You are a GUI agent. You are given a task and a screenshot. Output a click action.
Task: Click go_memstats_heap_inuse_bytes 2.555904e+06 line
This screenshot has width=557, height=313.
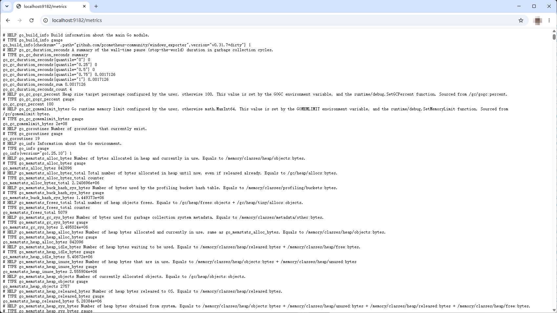pos(50,272)
